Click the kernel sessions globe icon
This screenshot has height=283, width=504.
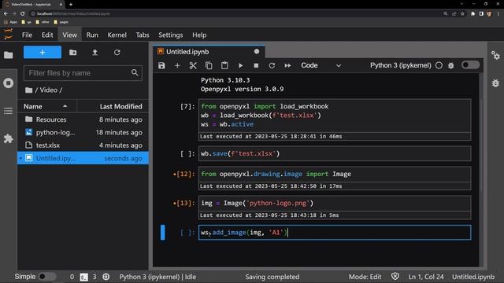[x=106, y=277]
